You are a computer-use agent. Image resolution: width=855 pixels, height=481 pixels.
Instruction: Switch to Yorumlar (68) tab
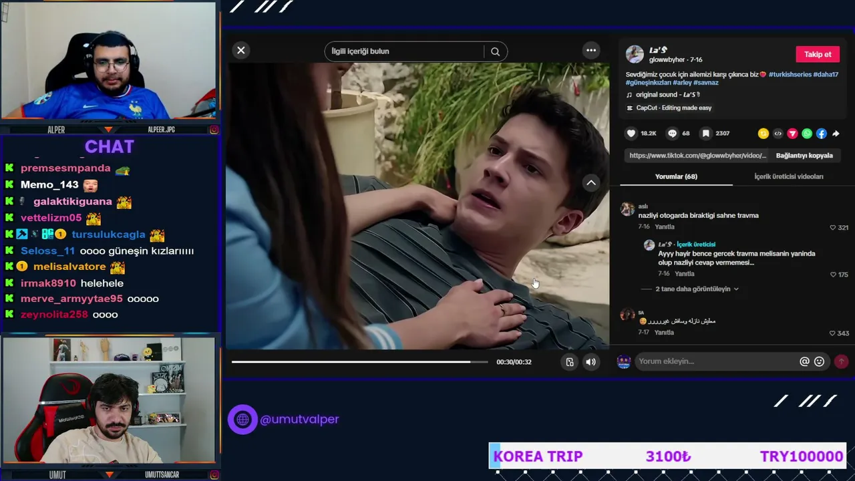[676, 176]
